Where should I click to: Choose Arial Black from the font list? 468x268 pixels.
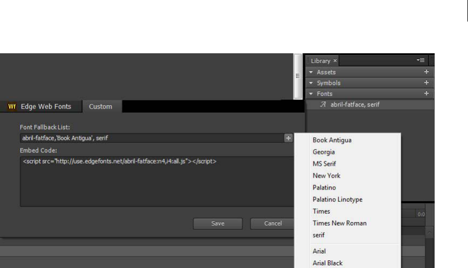click(327, 263)
